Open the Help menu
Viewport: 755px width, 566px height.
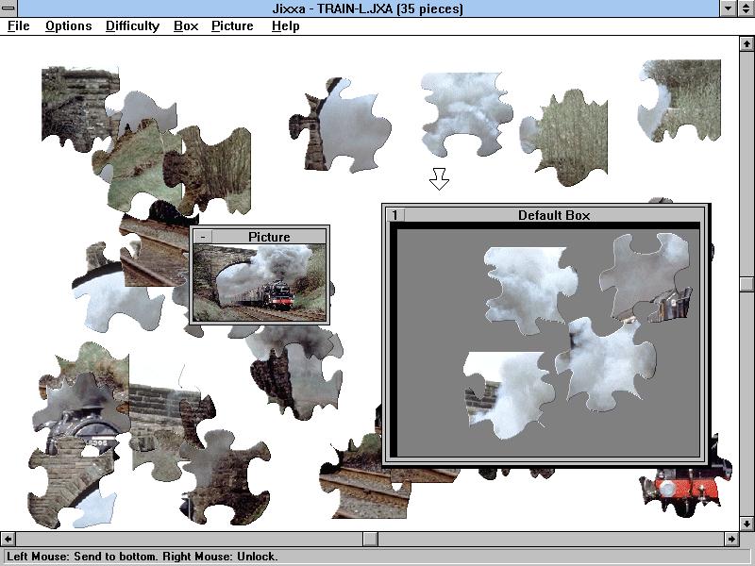pyautogui.click(x=286, y=26)
